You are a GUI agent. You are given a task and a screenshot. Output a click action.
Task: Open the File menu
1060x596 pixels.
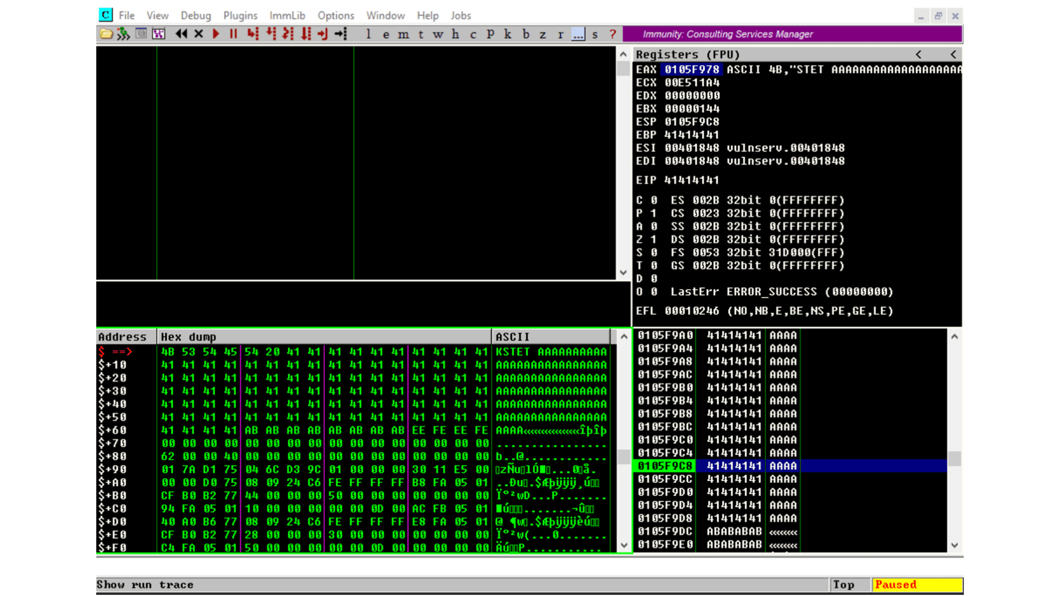tap(126, 15)
